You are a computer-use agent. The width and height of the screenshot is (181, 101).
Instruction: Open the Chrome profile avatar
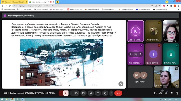coord(175,6)
